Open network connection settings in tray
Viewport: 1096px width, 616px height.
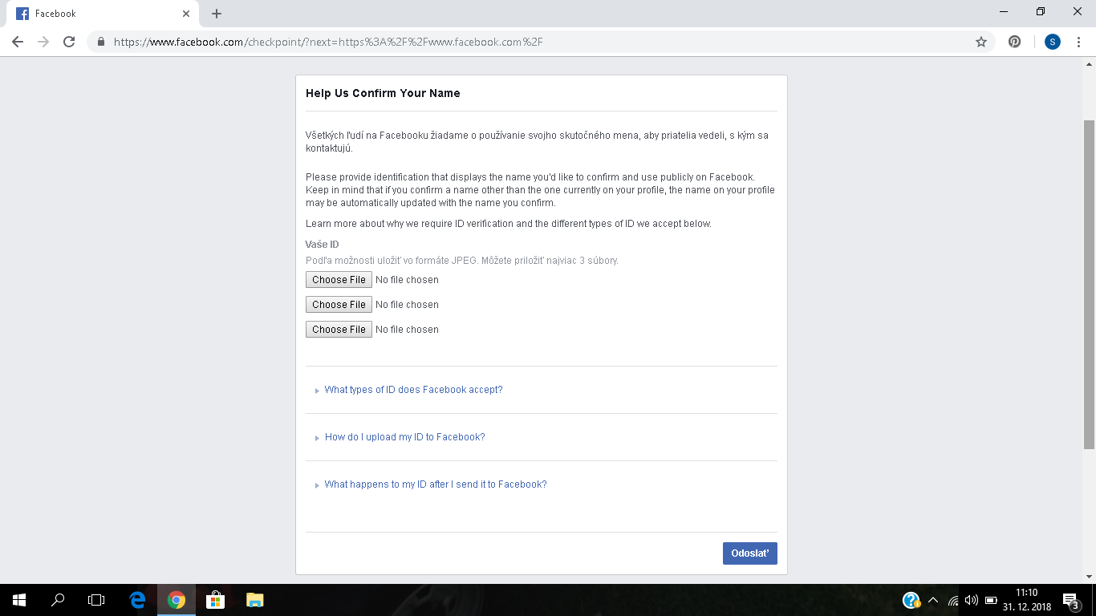952,600
